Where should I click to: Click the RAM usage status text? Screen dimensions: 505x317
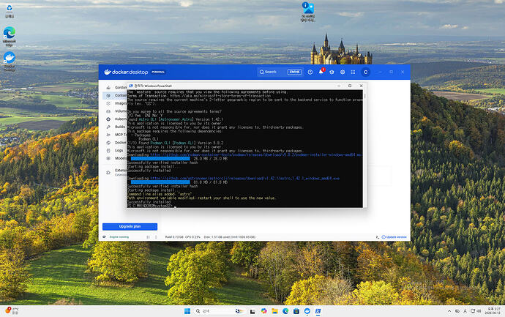[x=174, y=237]
